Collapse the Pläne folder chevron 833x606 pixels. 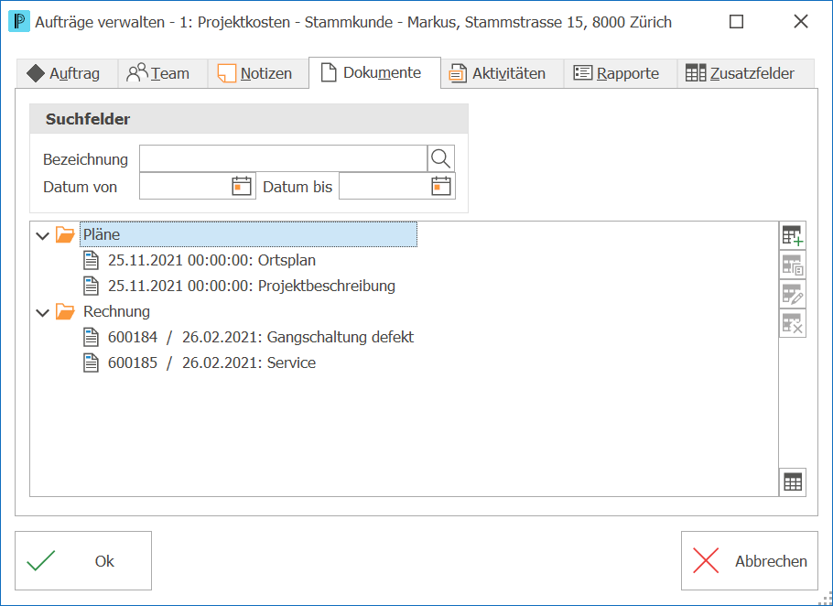42,235
